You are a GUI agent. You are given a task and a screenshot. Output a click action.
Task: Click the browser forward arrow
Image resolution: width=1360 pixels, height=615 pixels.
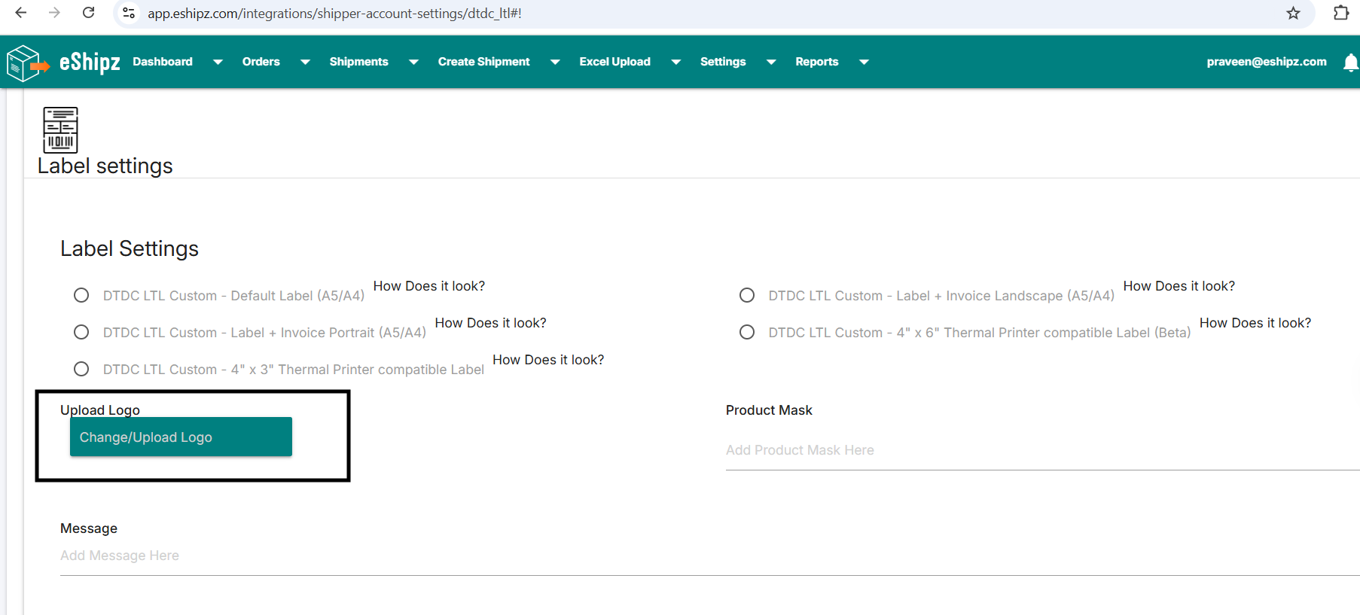(x=54, y=13)
